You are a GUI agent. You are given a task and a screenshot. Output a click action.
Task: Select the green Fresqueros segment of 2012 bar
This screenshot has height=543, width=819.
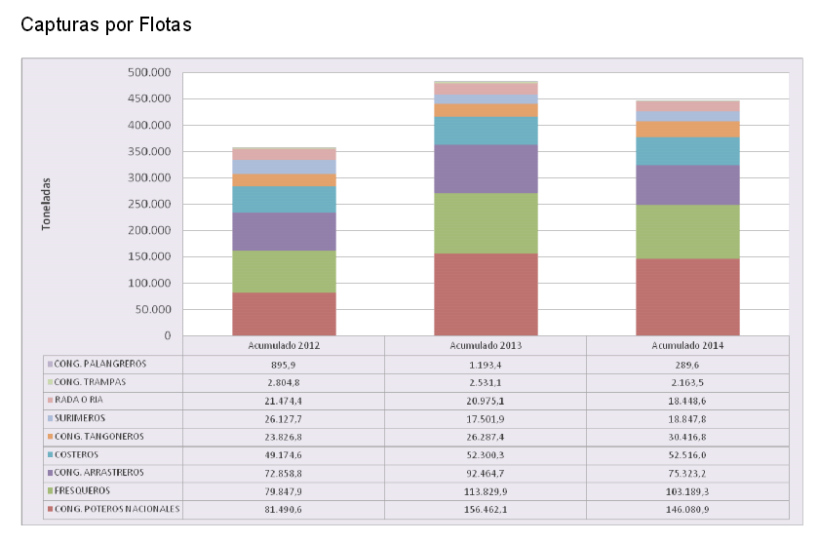click(284, 271)
